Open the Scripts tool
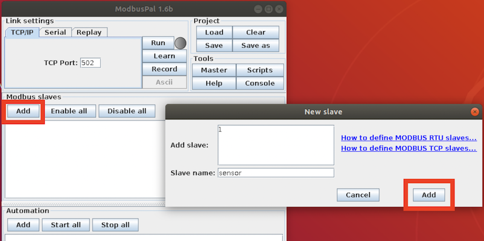 (x=260, y=70)
